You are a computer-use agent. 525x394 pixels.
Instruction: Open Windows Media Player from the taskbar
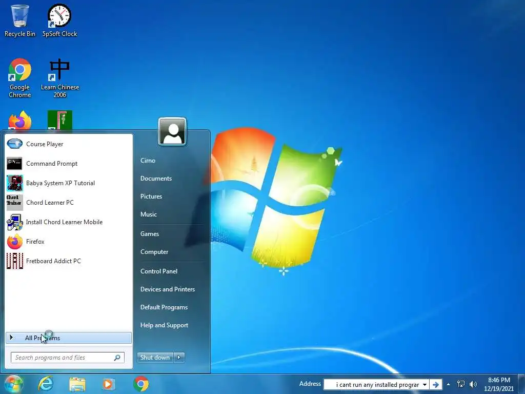point(109,384)
